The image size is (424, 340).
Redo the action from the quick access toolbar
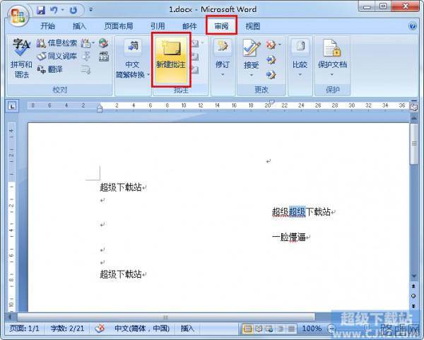(73, 11)
